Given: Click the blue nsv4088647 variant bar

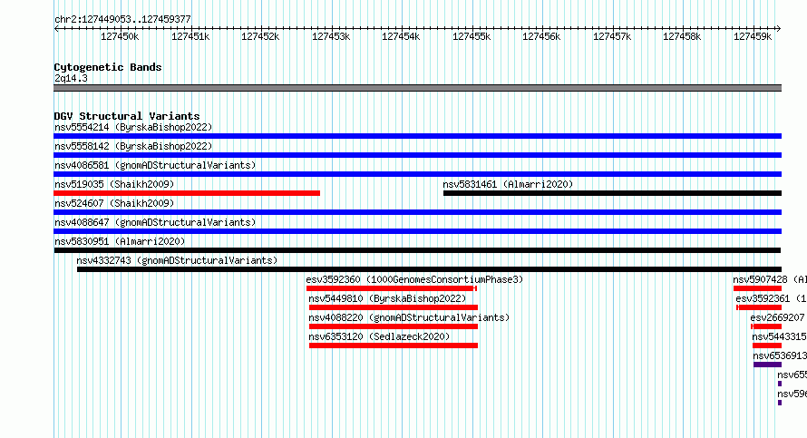Looking at the screenshot, I should point(417,231).
